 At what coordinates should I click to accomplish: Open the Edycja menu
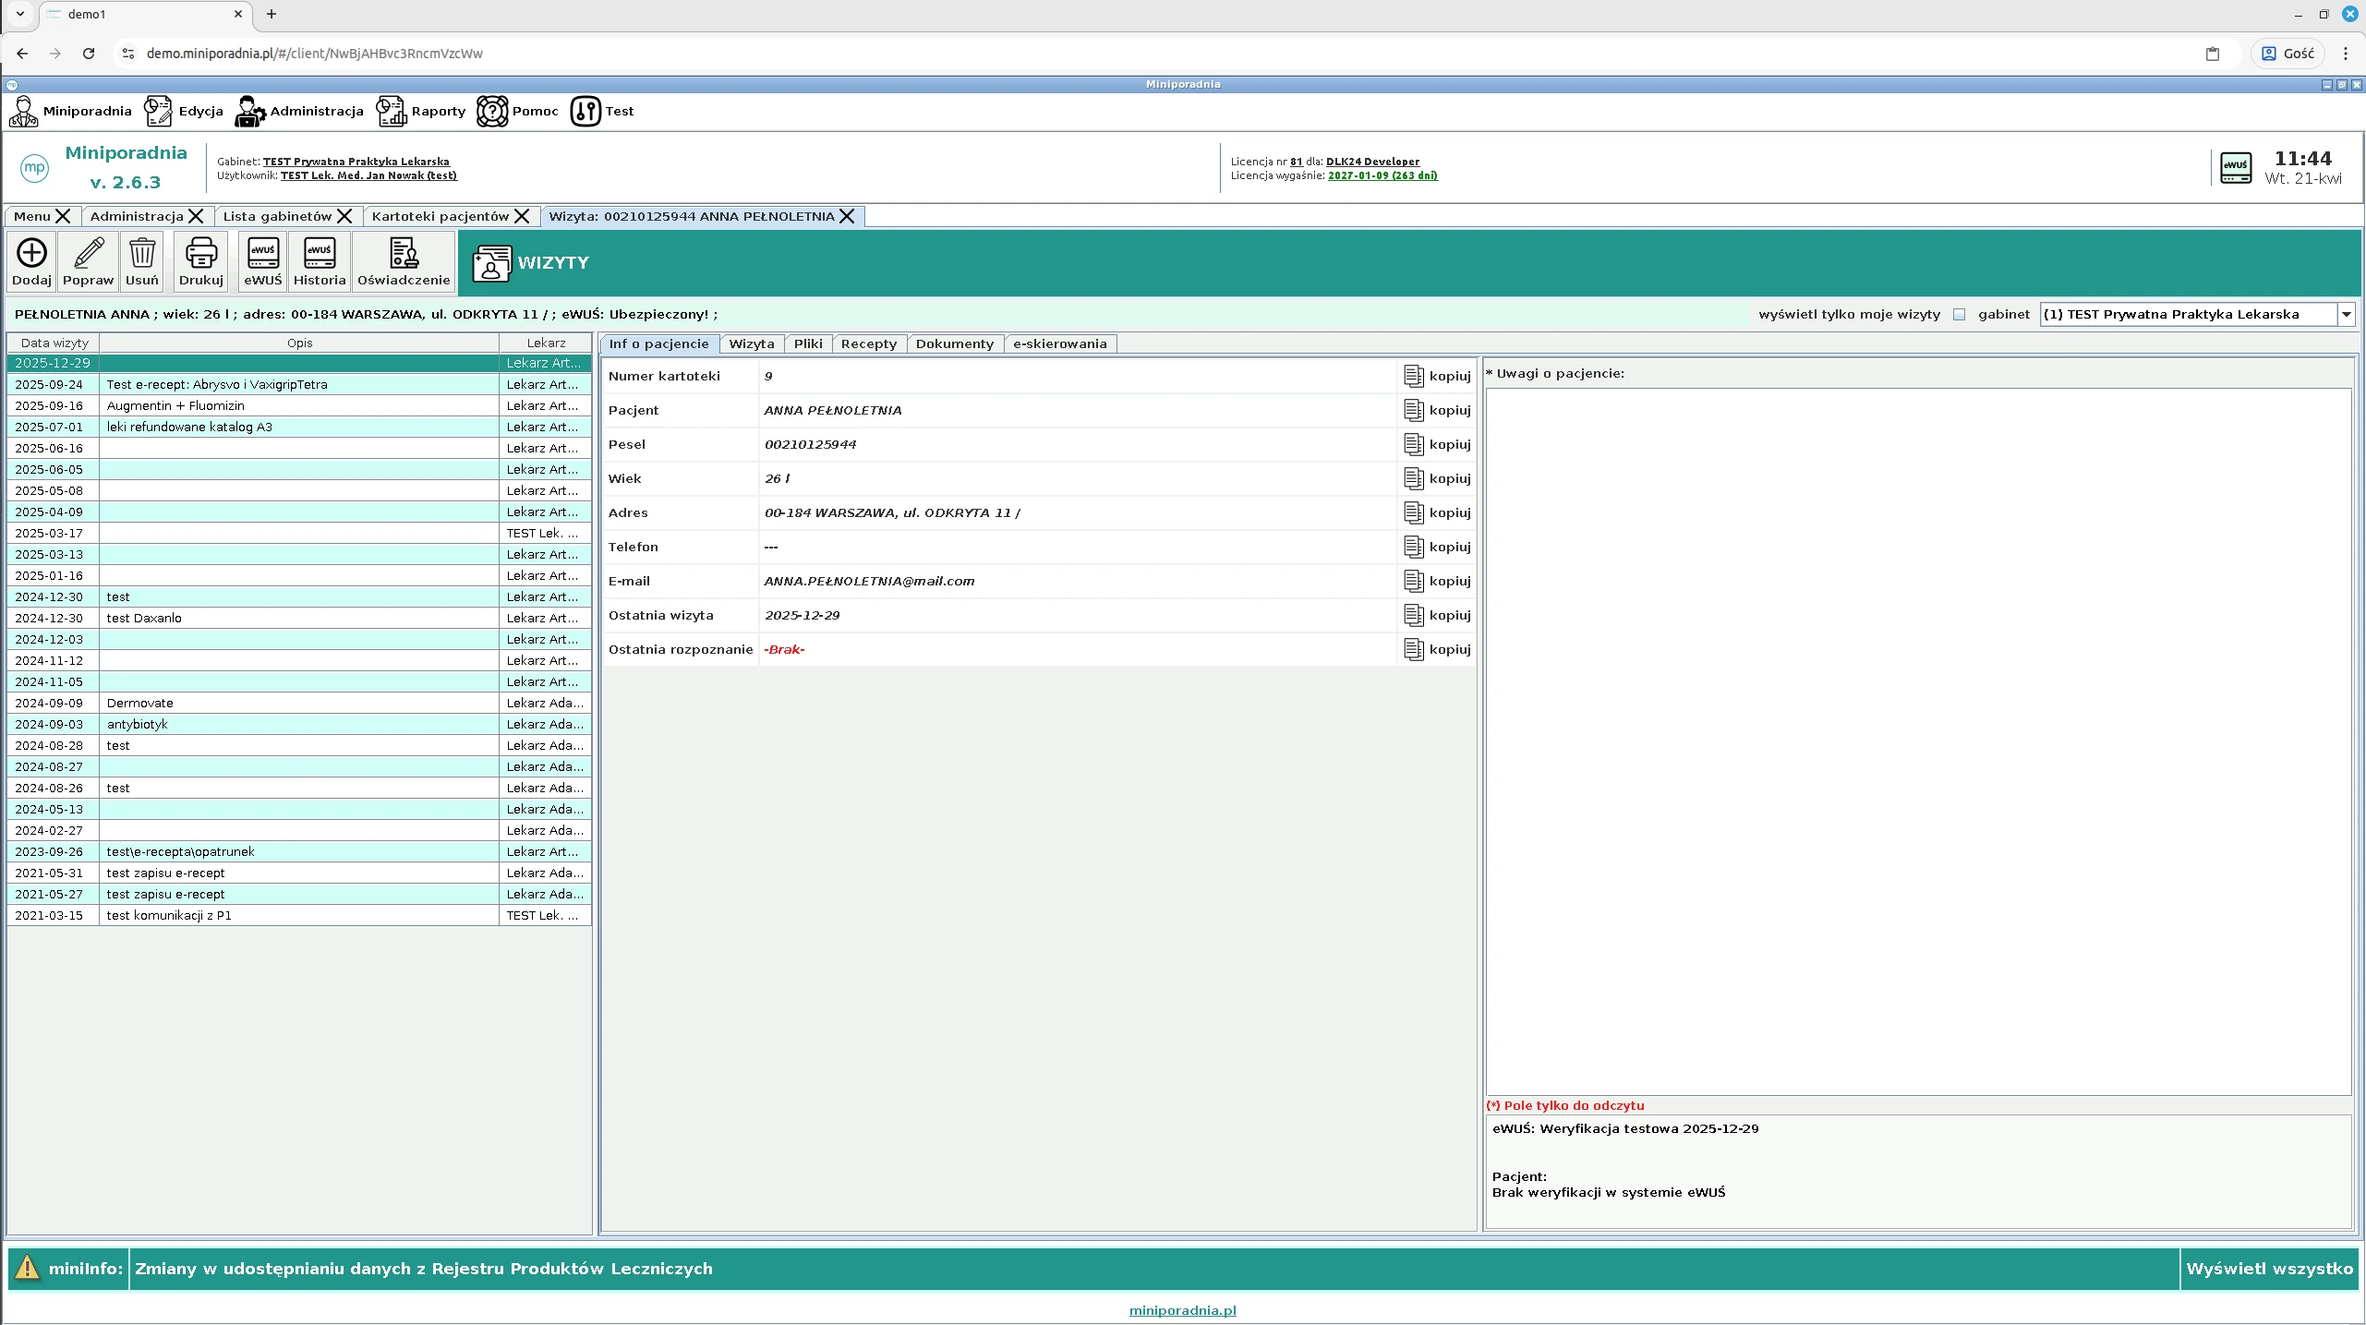pos(184,112)
